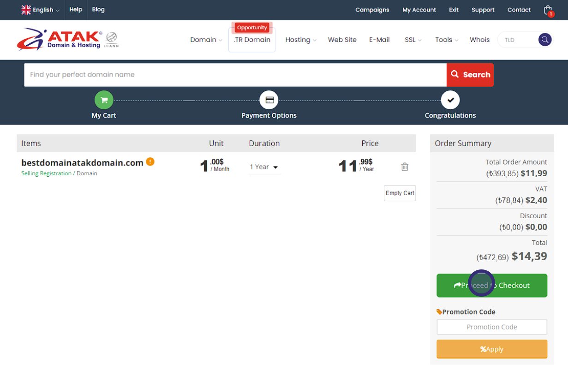Viewport: 568px width, 376px height.
Task: Click the red Search button
Action: coord(470,75)
